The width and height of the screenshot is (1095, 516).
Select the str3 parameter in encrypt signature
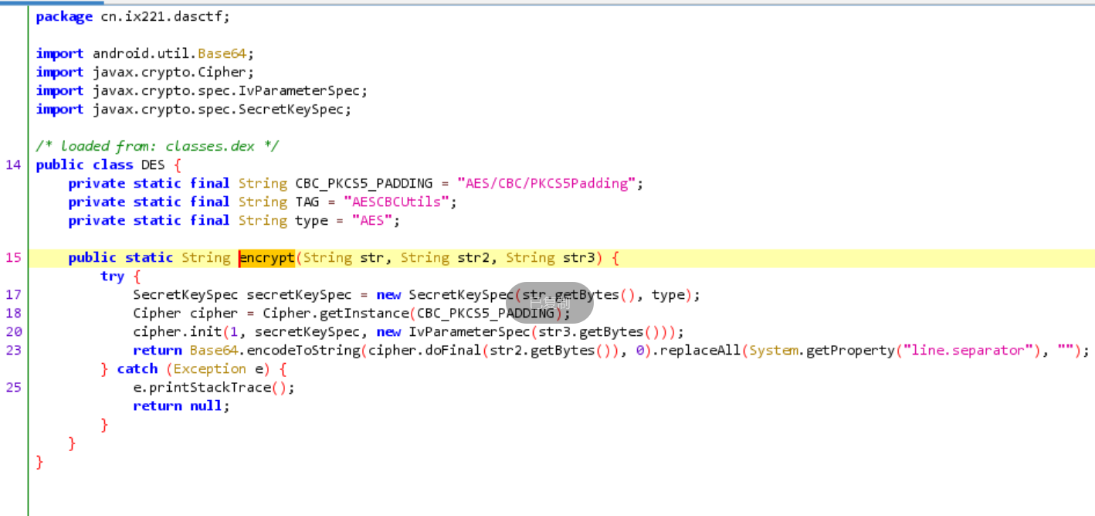(578, 258)
